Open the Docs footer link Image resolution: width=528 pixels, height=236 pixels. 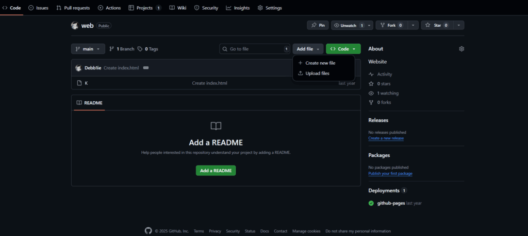tap(265, 231)
